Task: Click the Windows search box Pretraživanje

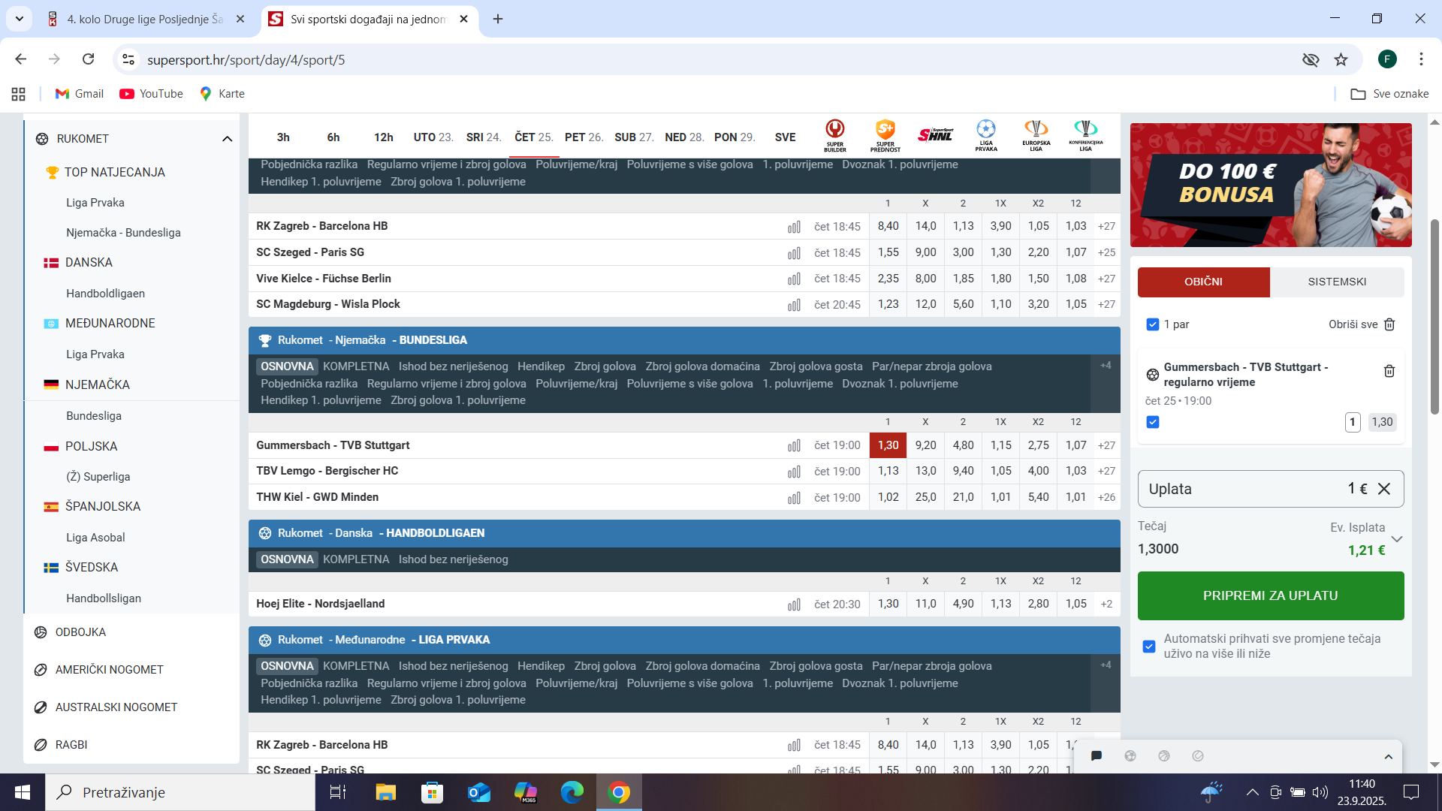Action: pos(180,792)
